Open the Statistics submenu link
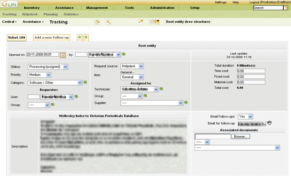The height and width of the screenshot is (176, 291). 71,14
